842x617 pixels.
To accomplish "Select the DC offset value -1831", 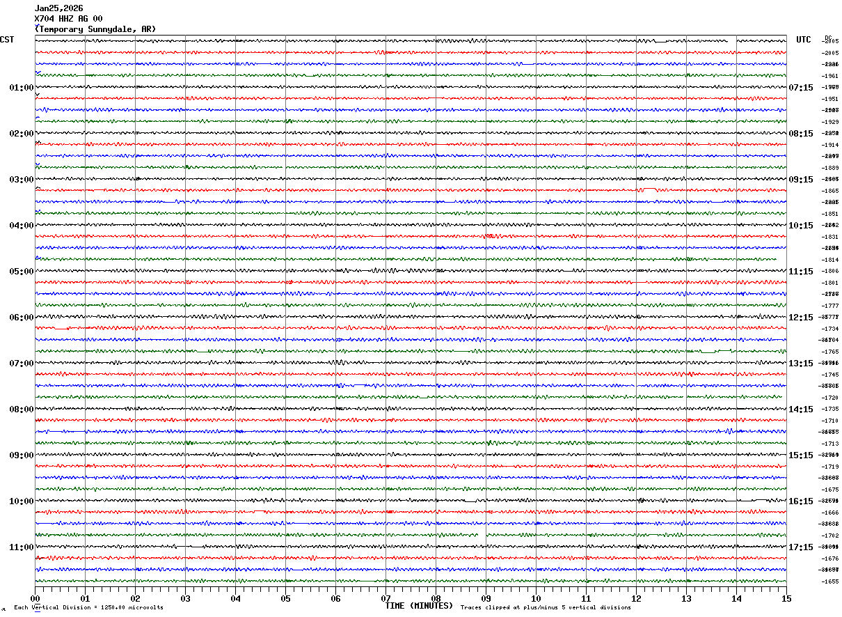I will pos(830,237).
